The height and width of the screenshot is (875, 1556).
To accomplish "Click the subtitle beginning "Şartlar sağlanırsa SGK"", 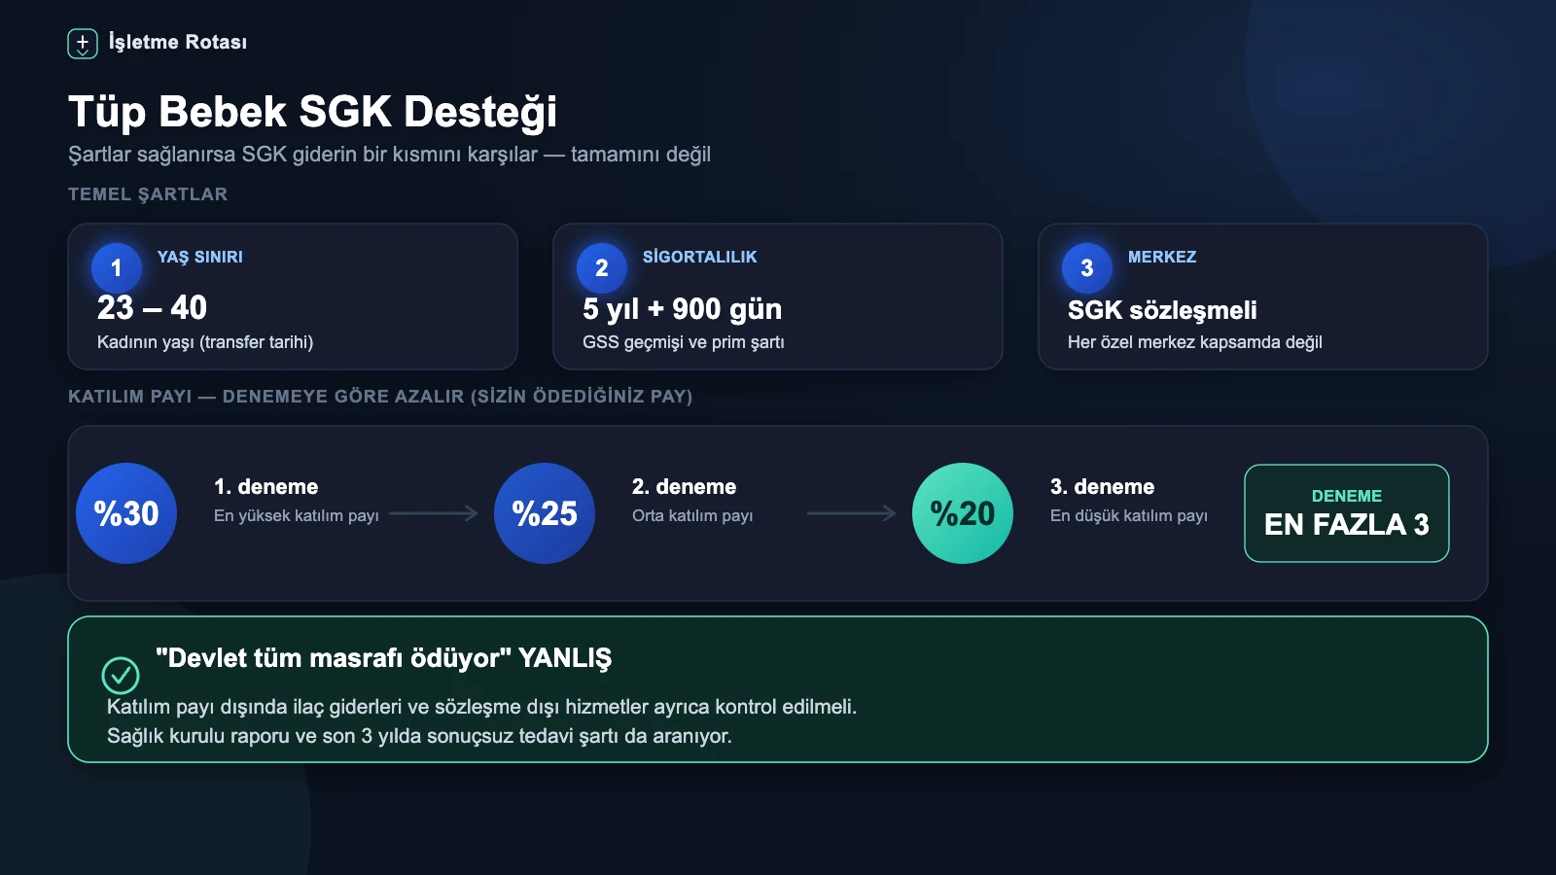I will point(389,155).
